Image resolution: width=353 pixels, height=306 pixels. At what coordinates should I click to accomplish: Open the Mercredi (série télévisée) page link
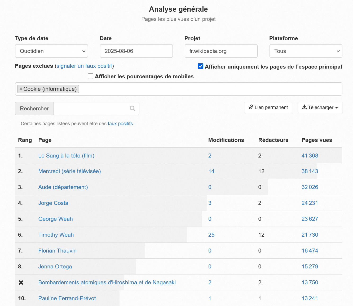pos(69,171)
